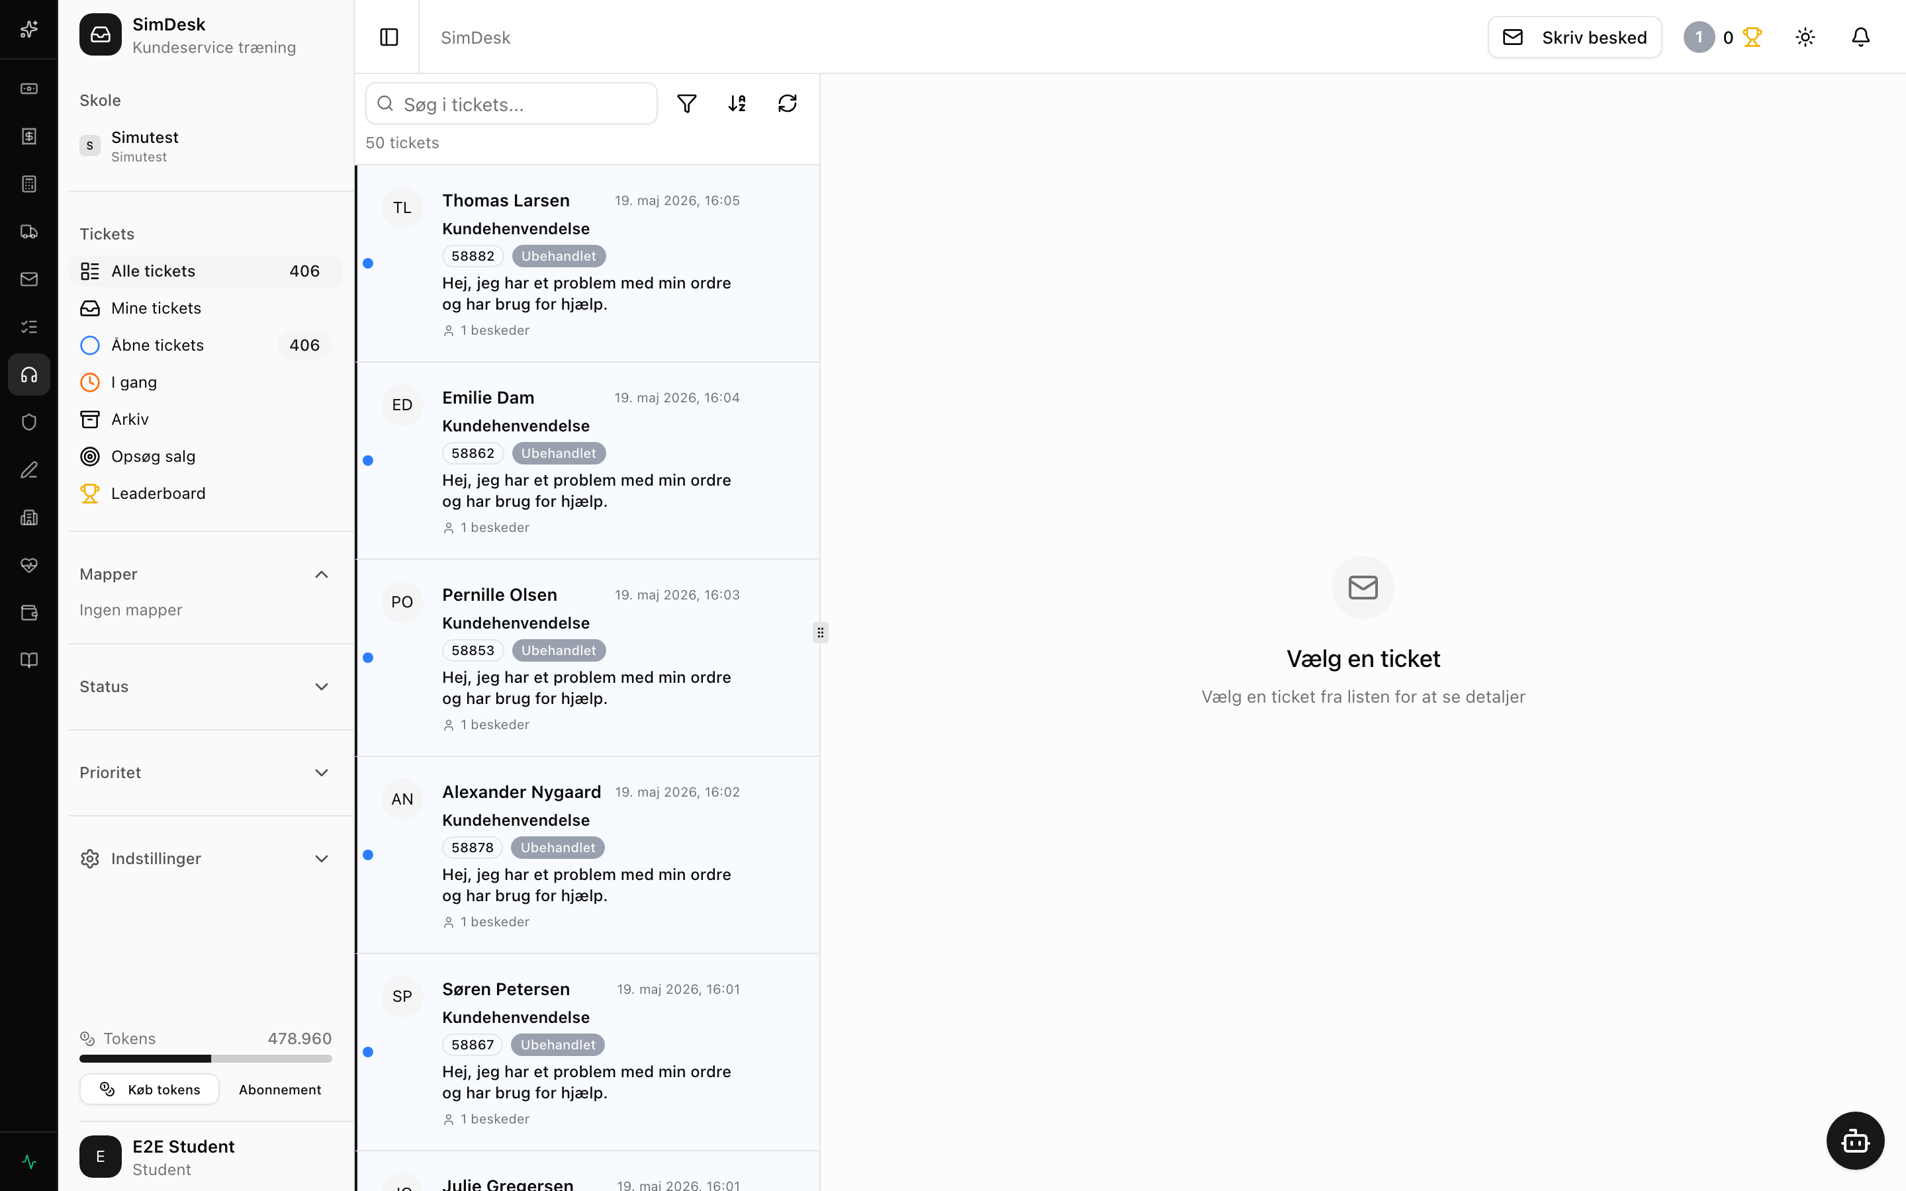The image size is (1906, 1191).
Task: Open Thomas Larsen ticket 58882
Action: point(588,264)
